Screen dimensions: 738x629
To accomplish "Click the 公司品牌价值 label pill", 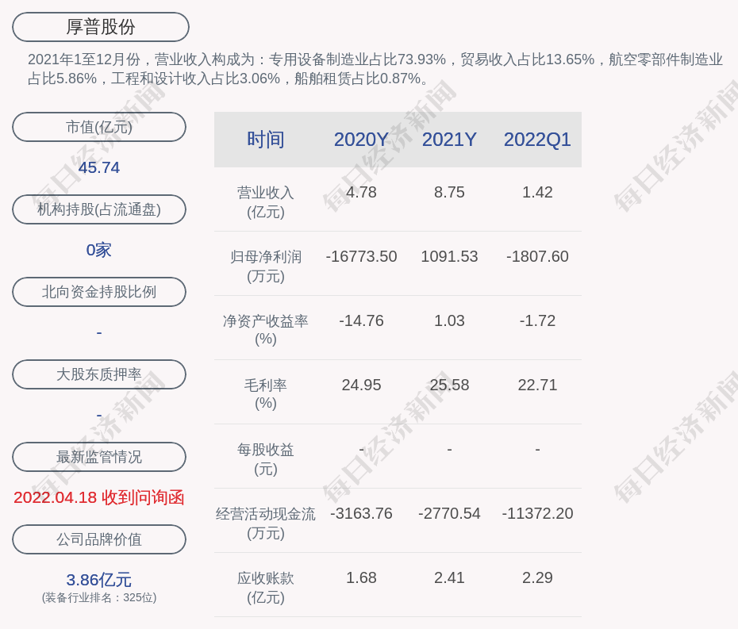I will pos(99,539).
